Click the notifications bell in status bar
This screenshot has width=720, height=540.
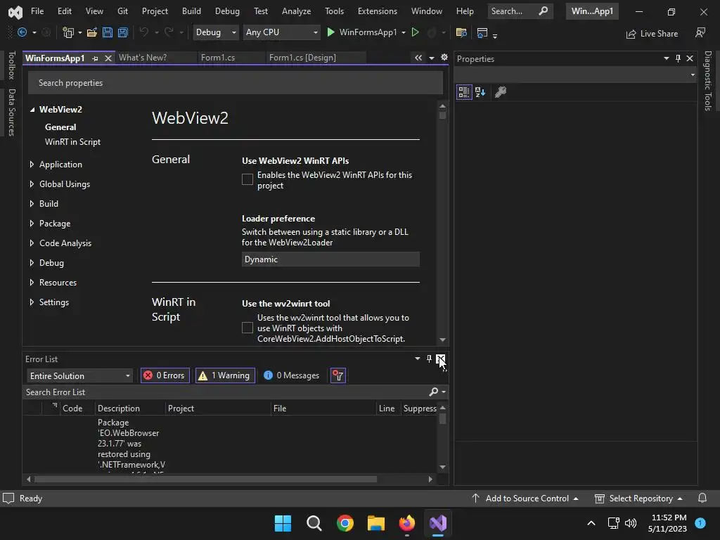click(702, 499)
